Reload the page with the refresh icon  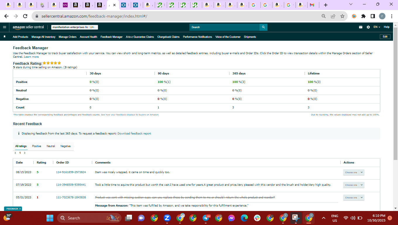tap(25, 16)
